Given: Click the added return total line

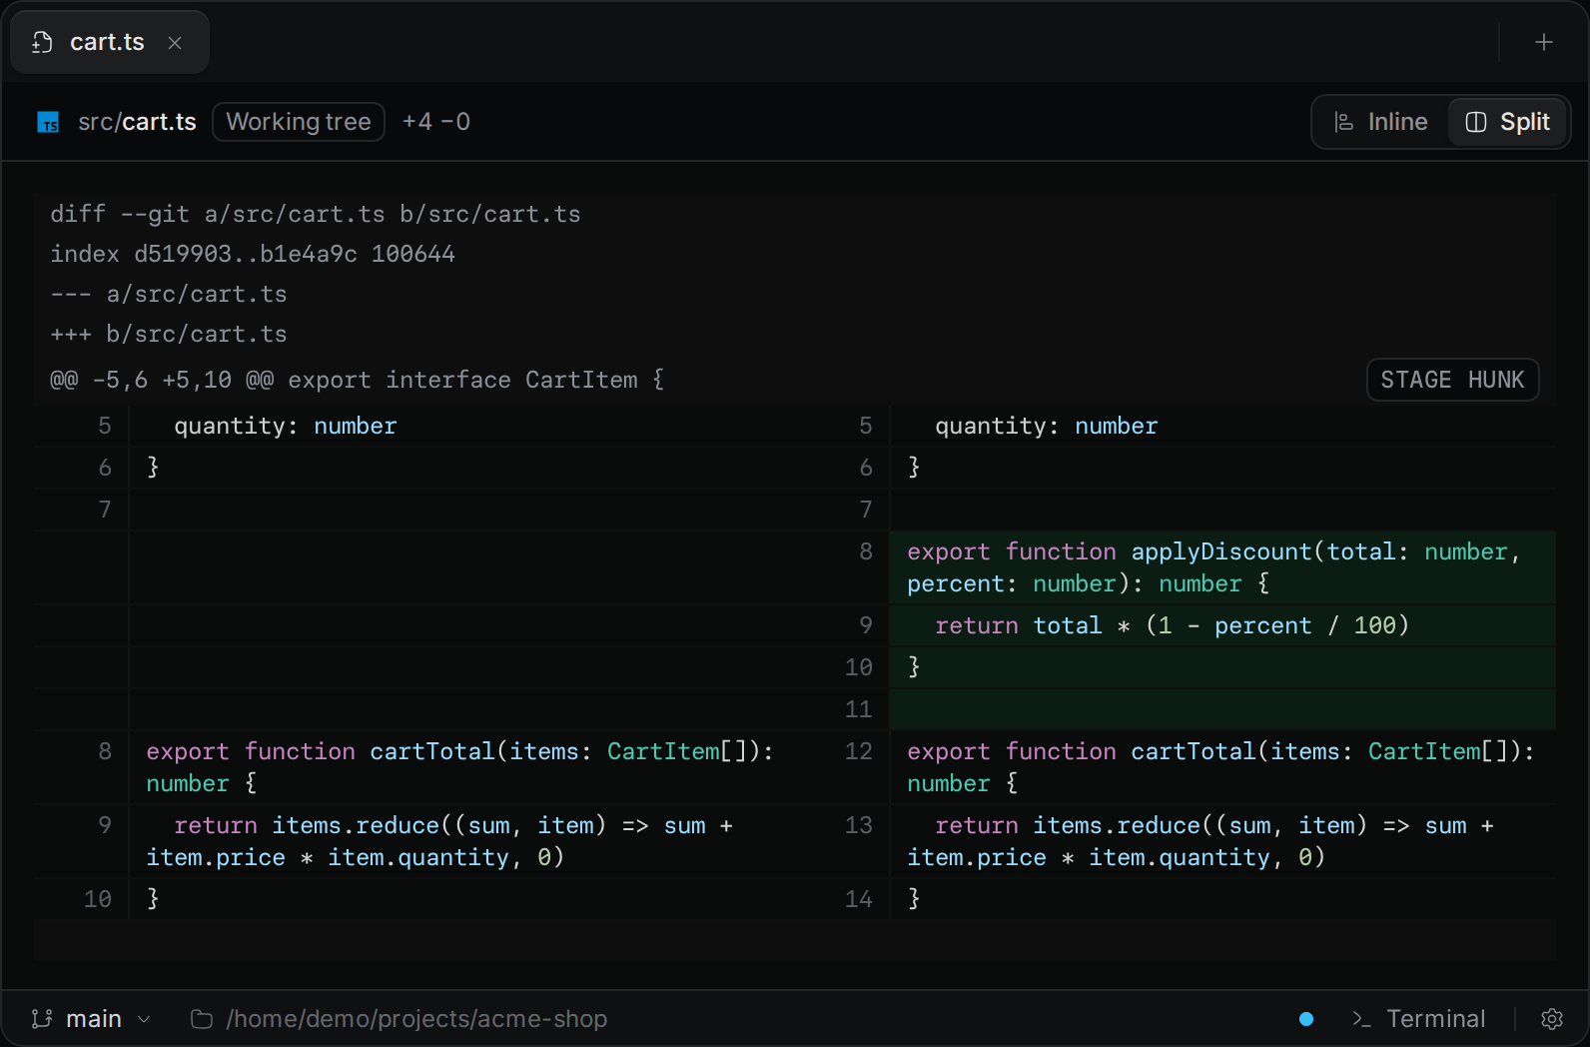Looking at the screenshot, I should click(x=1222, y=625).
